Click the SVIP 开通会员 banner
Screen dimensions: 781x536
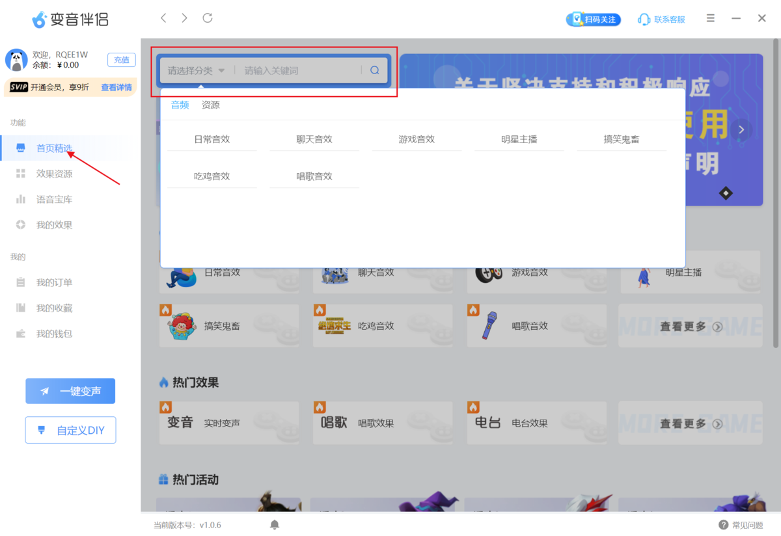70,87
